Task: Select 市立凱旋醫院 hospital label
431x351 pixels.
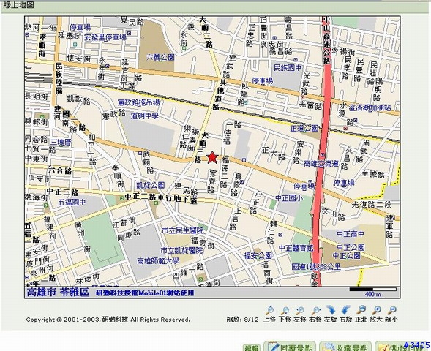Action: click(x=181, y=250)
